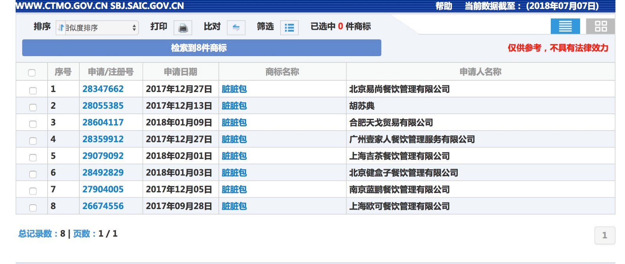Open 脏脏包 trademark in 合肥天戈贸易 row
This screenshot has height=264, width=625.
coord(234,122)
